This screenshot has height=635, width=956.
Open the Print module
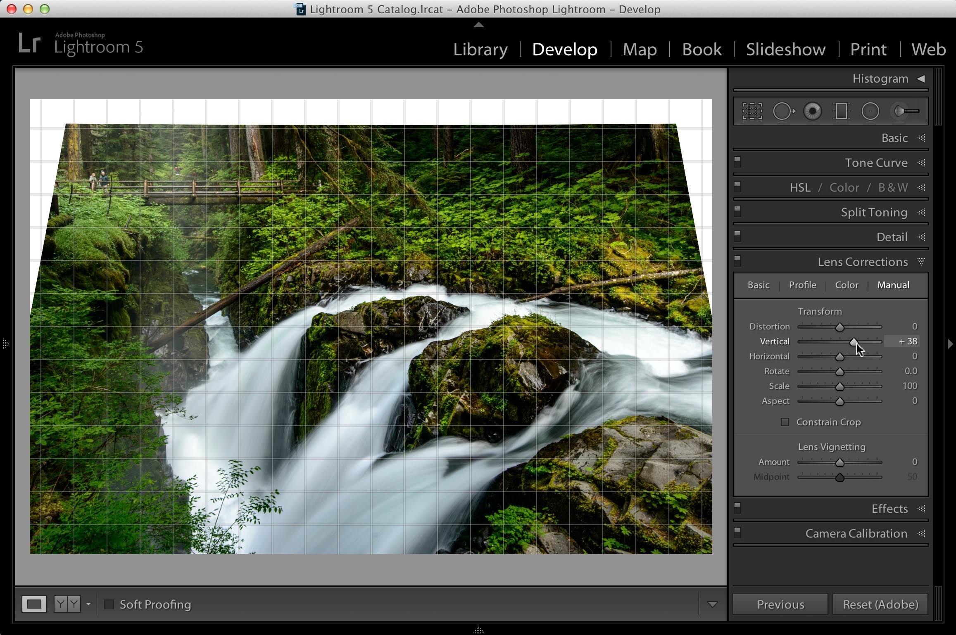[x=868, y=50]
